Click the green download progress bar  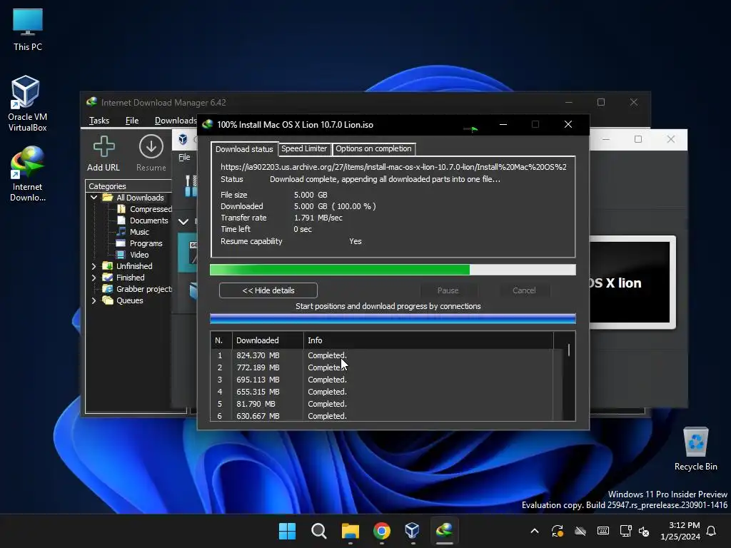(393, 270)
